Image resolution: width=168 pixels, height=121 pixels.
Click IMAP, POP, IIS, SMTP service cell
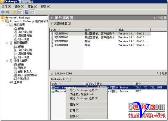[x=149, y=88]
